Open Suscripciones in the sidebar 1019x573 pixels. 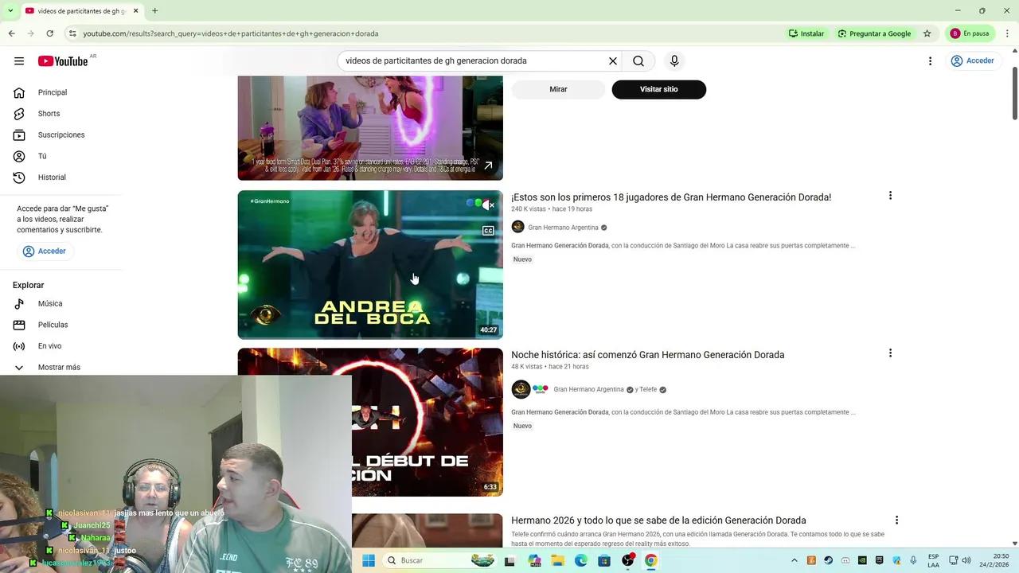click(x=63, y=135)
